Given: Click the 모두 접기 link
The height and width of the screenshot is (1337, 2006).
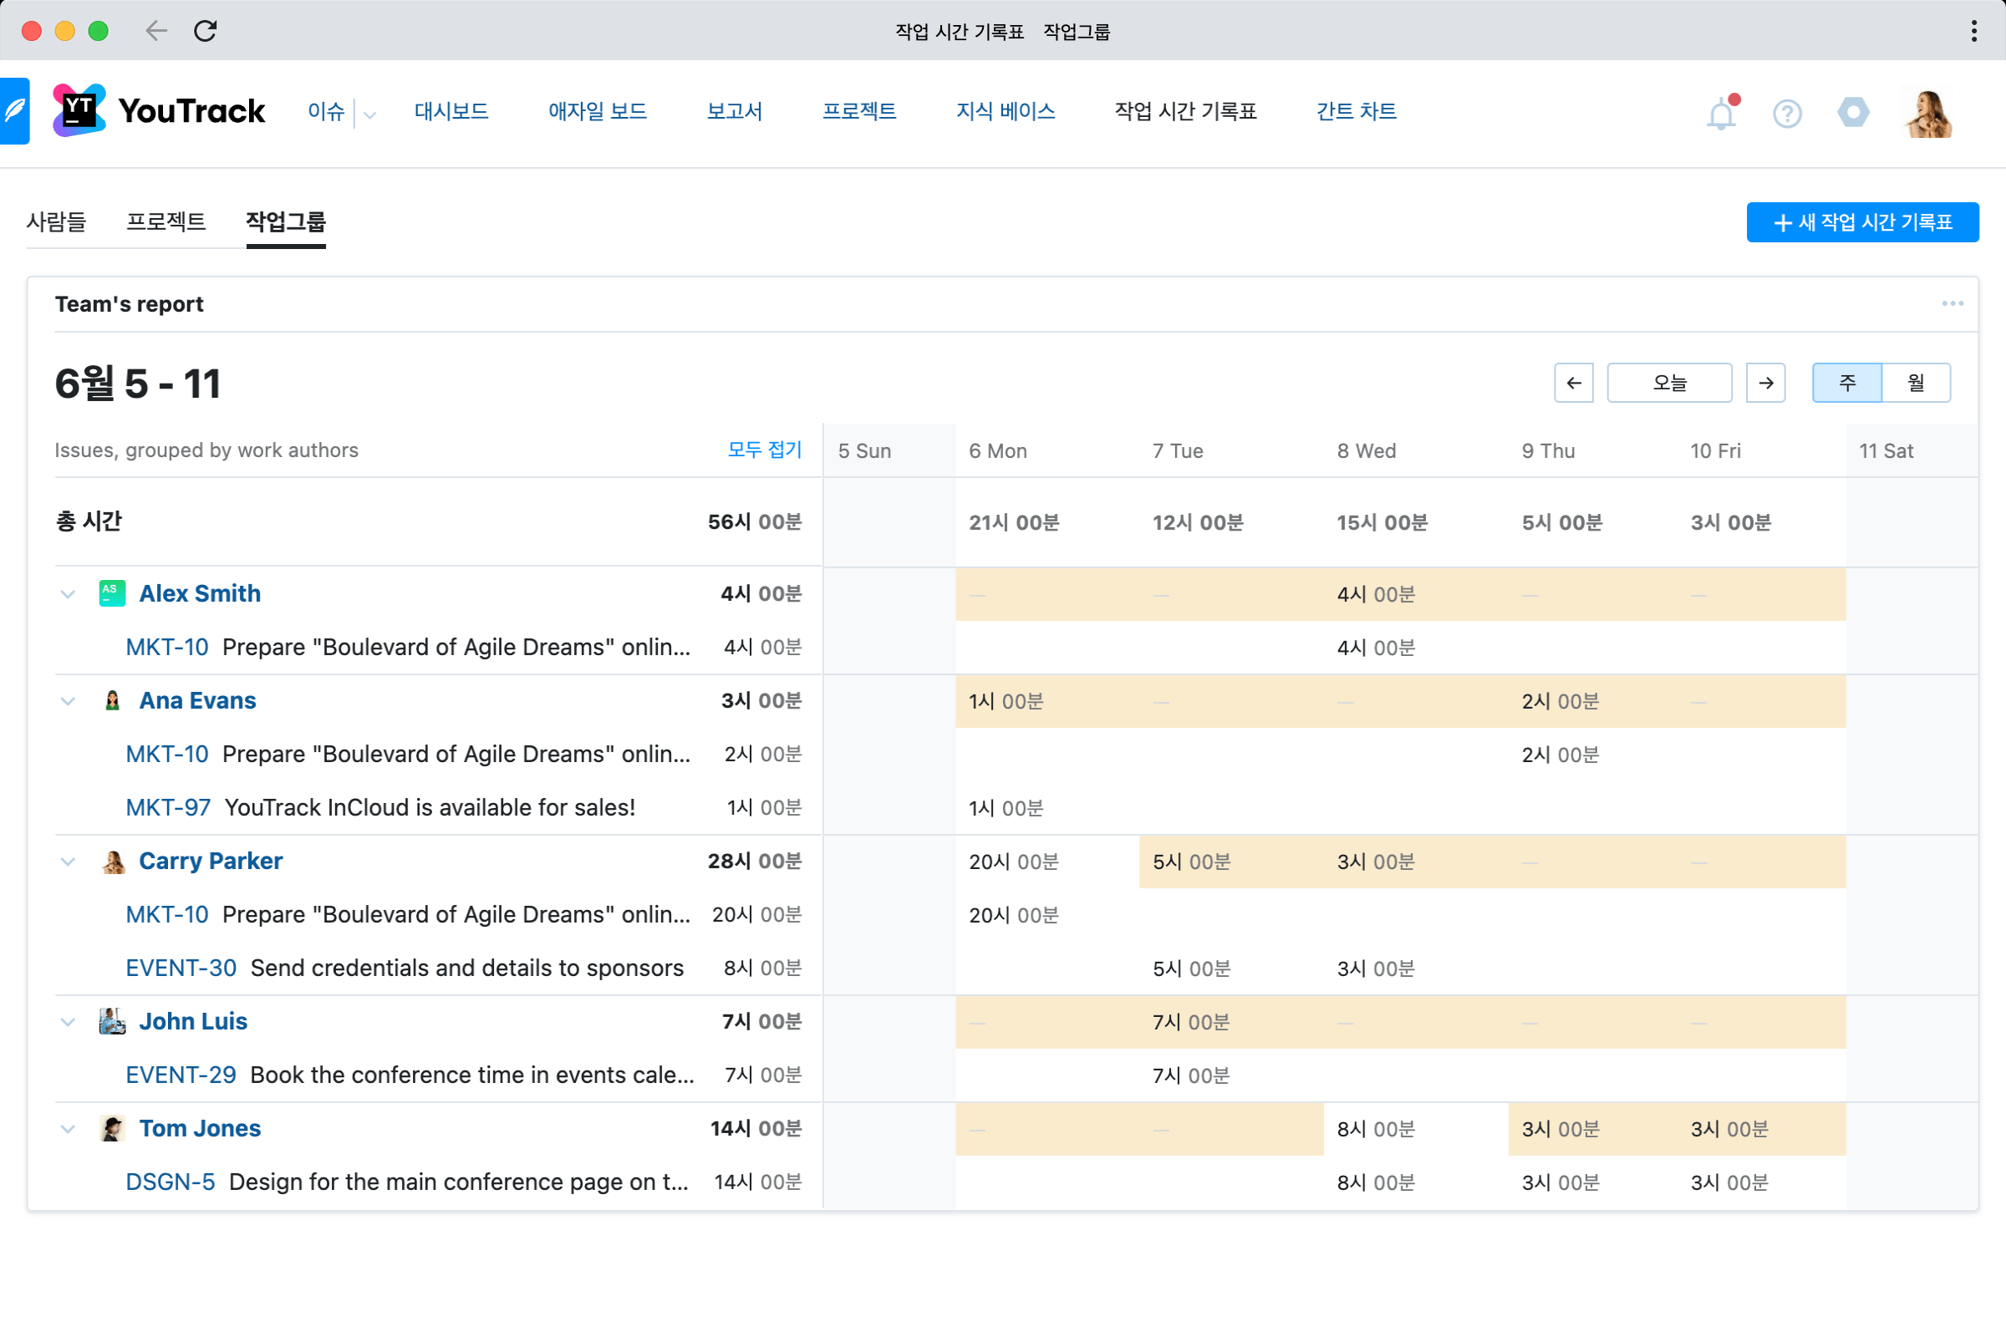Looking at the screenshot, I should 764,450.
